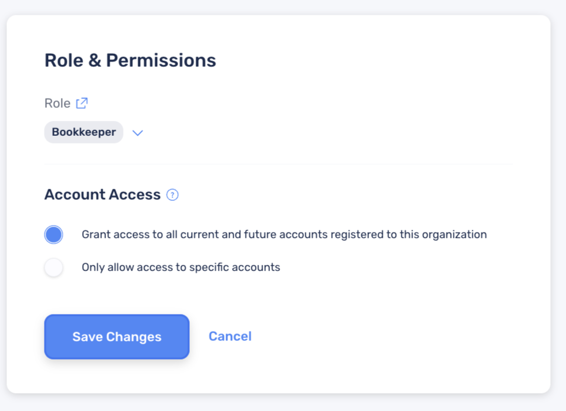566x411 pixels.
Task: Show account access info via the circled question mark
Action: [172, 195]
